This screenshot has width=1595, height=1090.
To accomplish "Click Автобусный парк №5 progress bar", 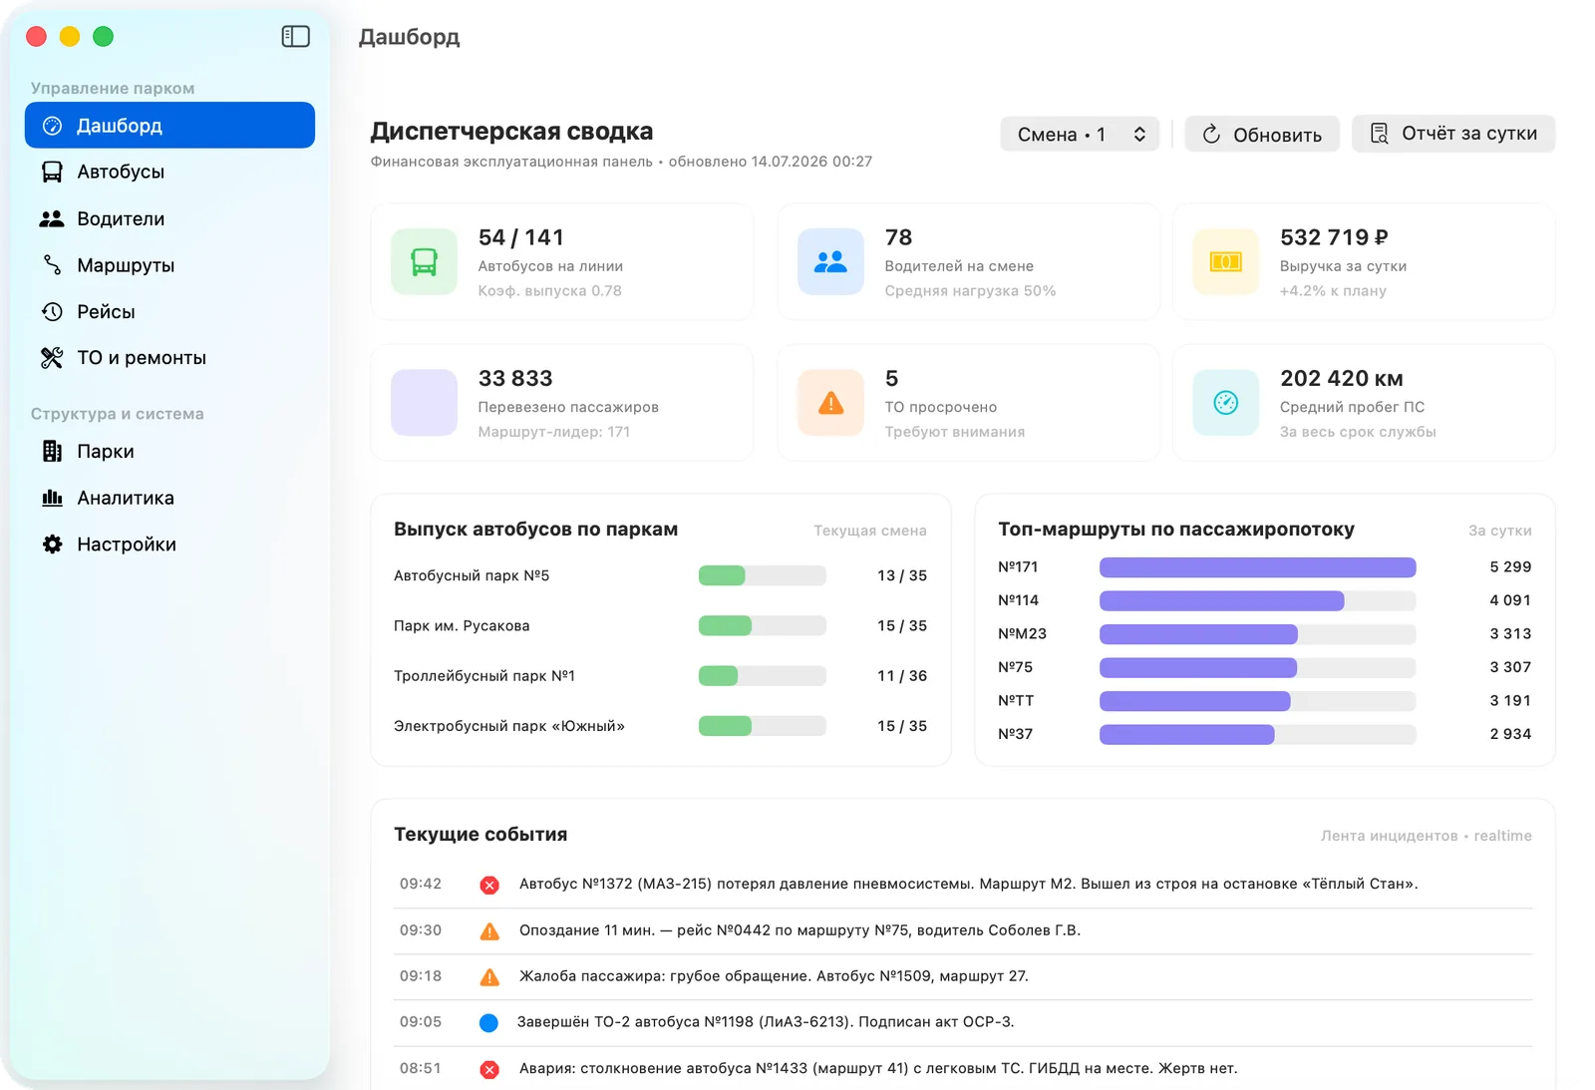I will [763, 575].
